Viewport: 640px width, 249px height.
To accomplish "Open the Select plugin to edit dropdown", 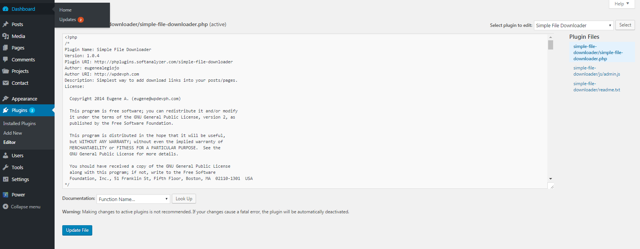I will [x=574, y=25].
